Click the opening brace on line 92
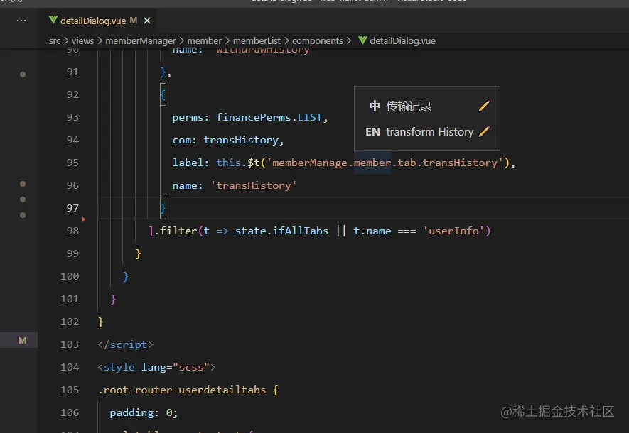Image resolution: width=629 pixels, height=433 pixels. 163,94
